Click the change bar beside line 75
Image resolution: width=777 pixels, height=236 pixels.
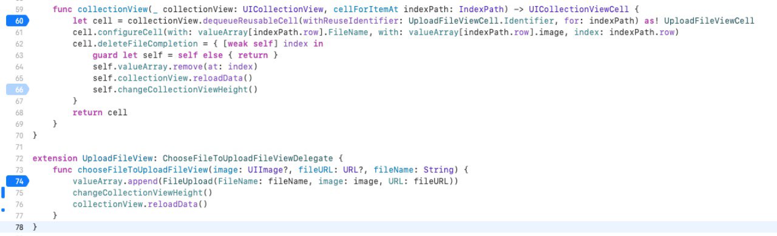(2, 193)
